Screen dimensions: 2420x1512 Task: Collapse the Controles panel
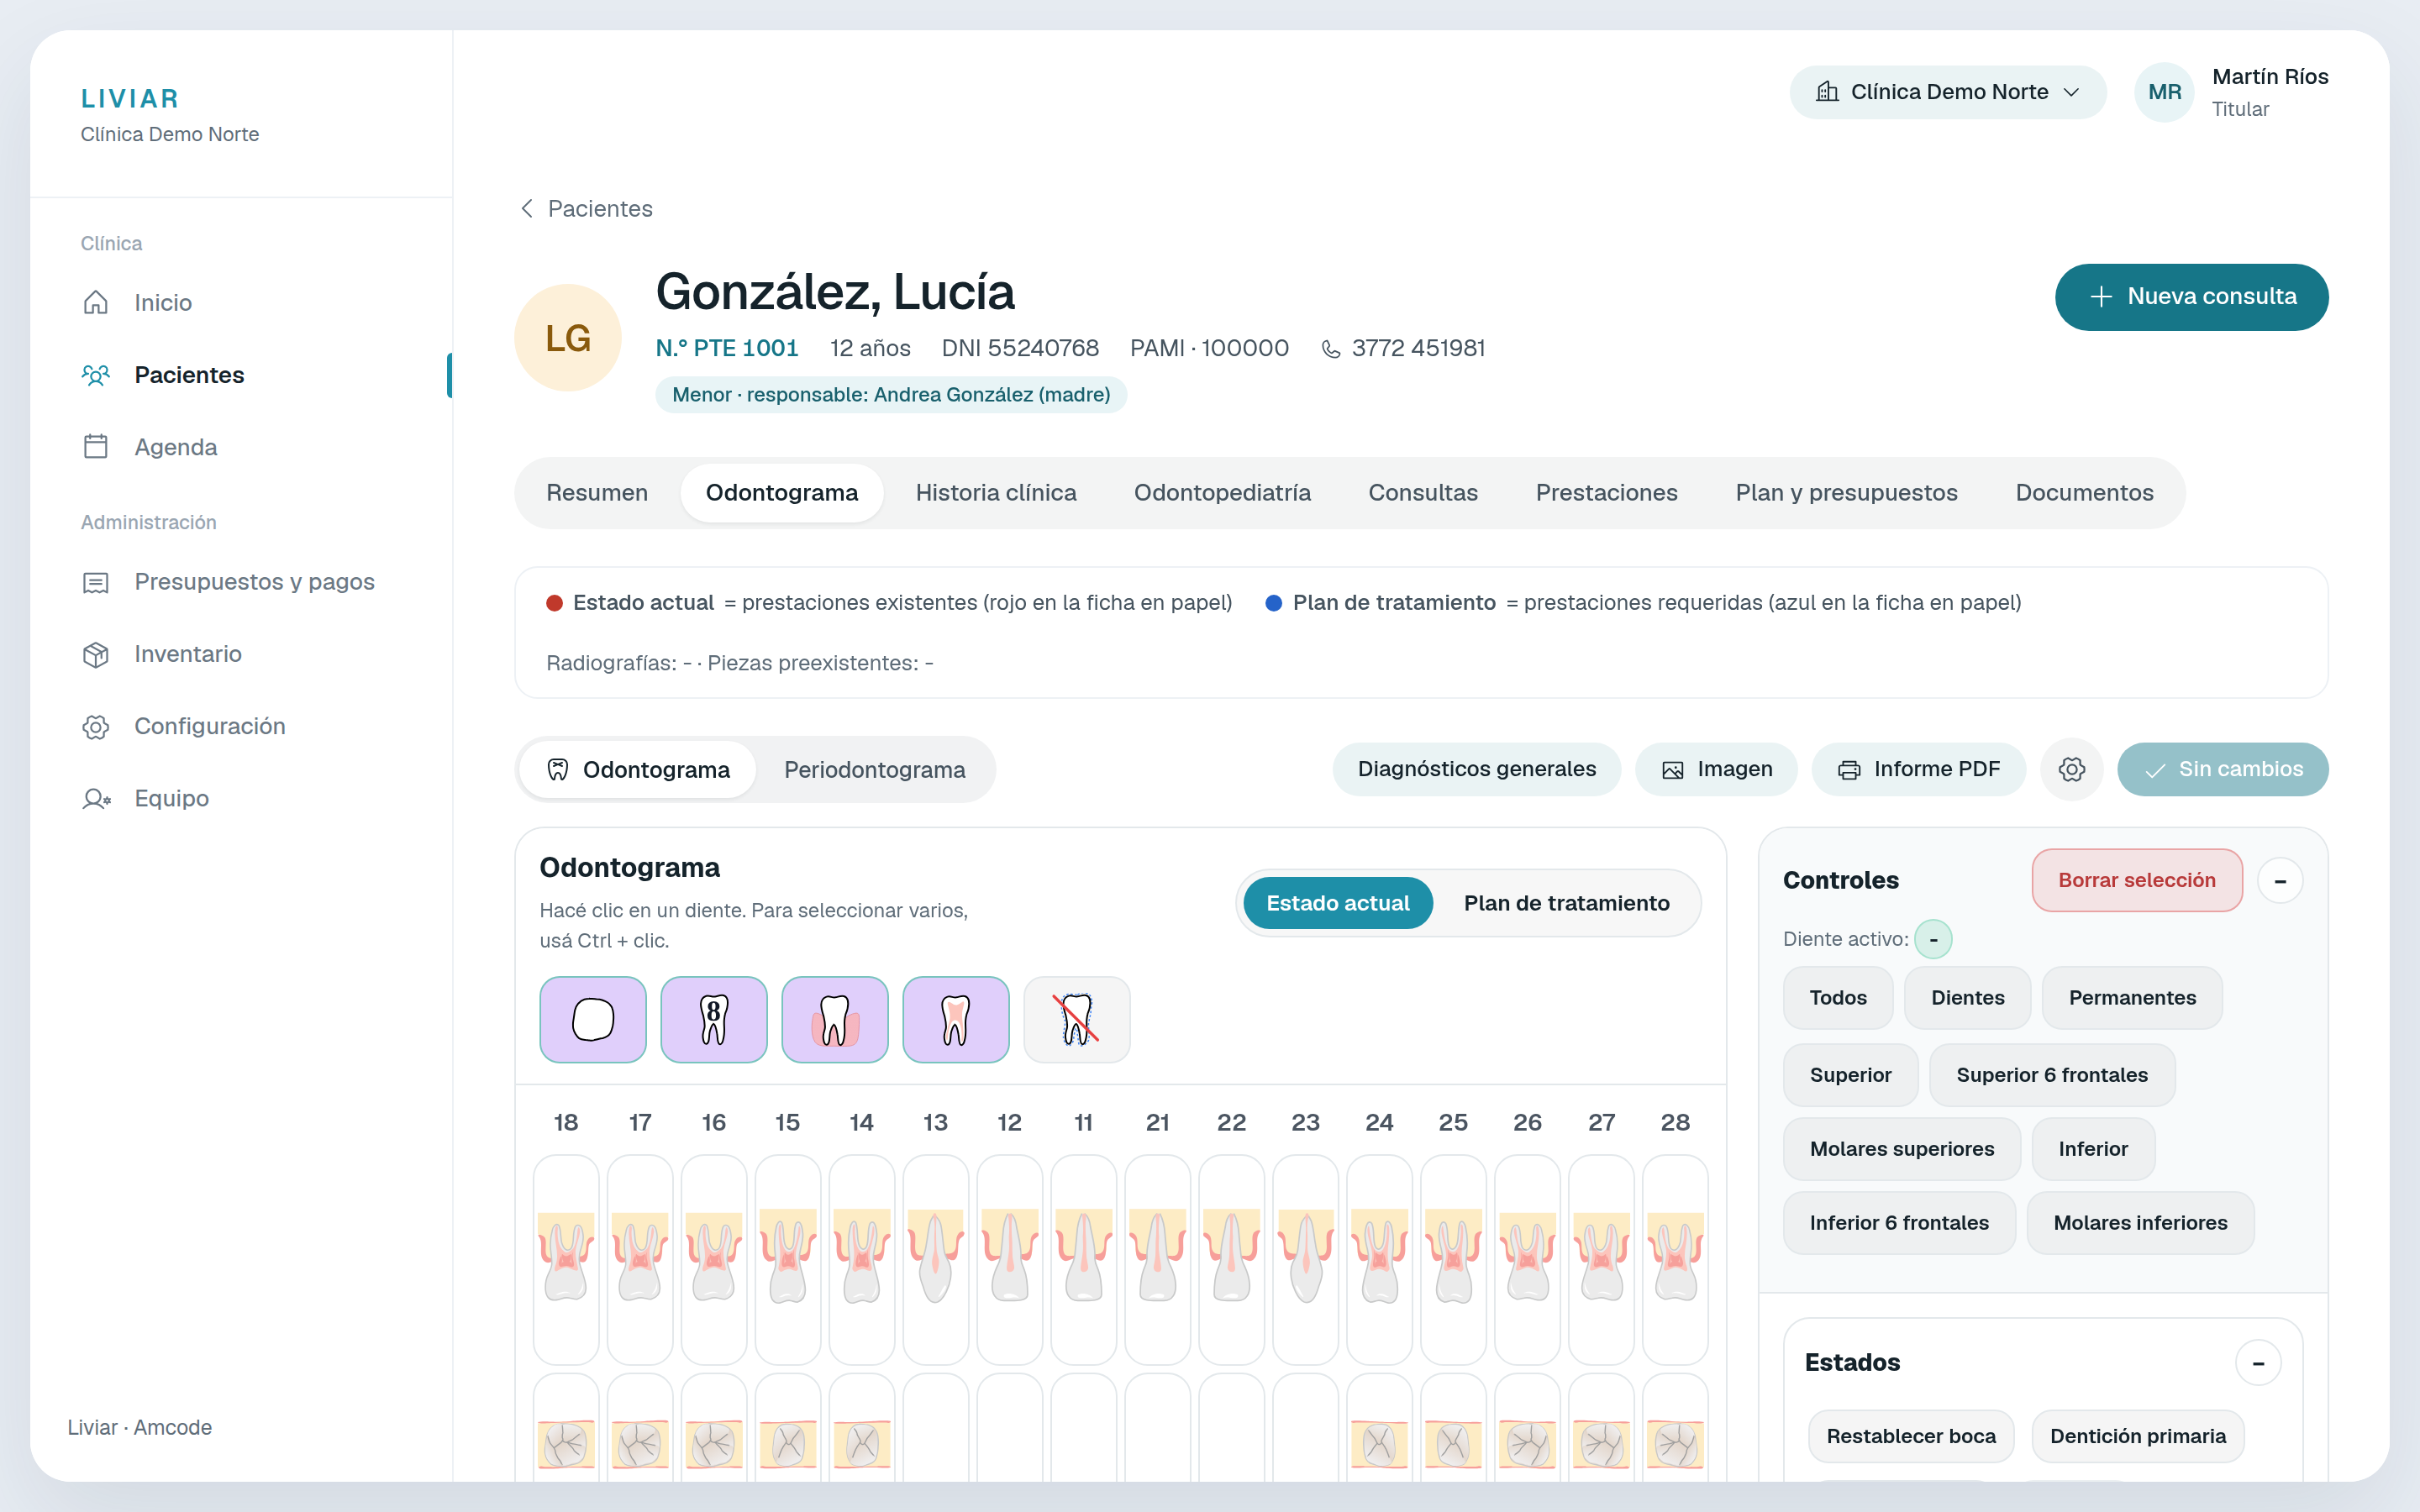tap(2280, 881)
